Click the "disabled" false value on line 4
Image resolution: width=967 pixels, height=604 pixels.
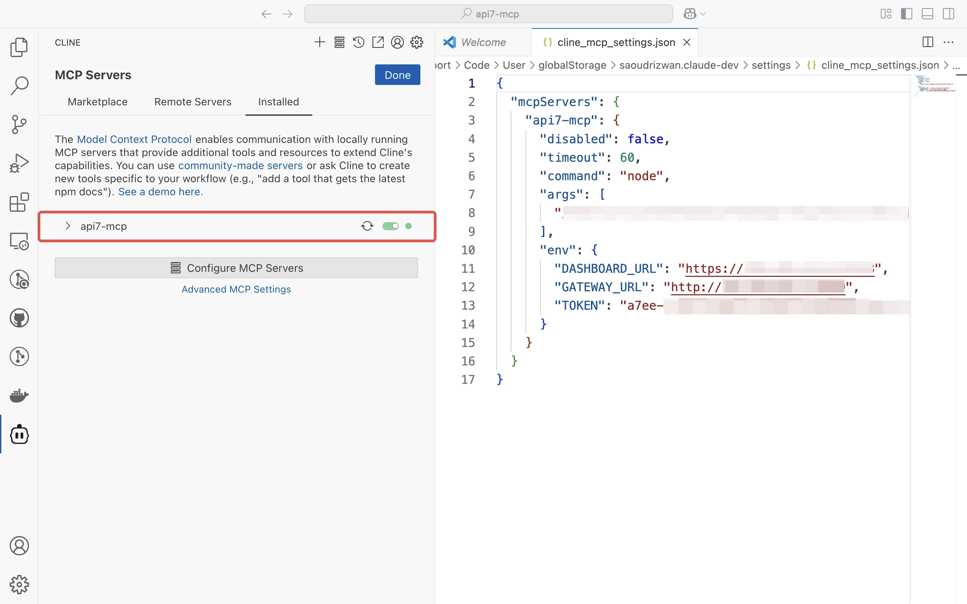click(645, 139)
